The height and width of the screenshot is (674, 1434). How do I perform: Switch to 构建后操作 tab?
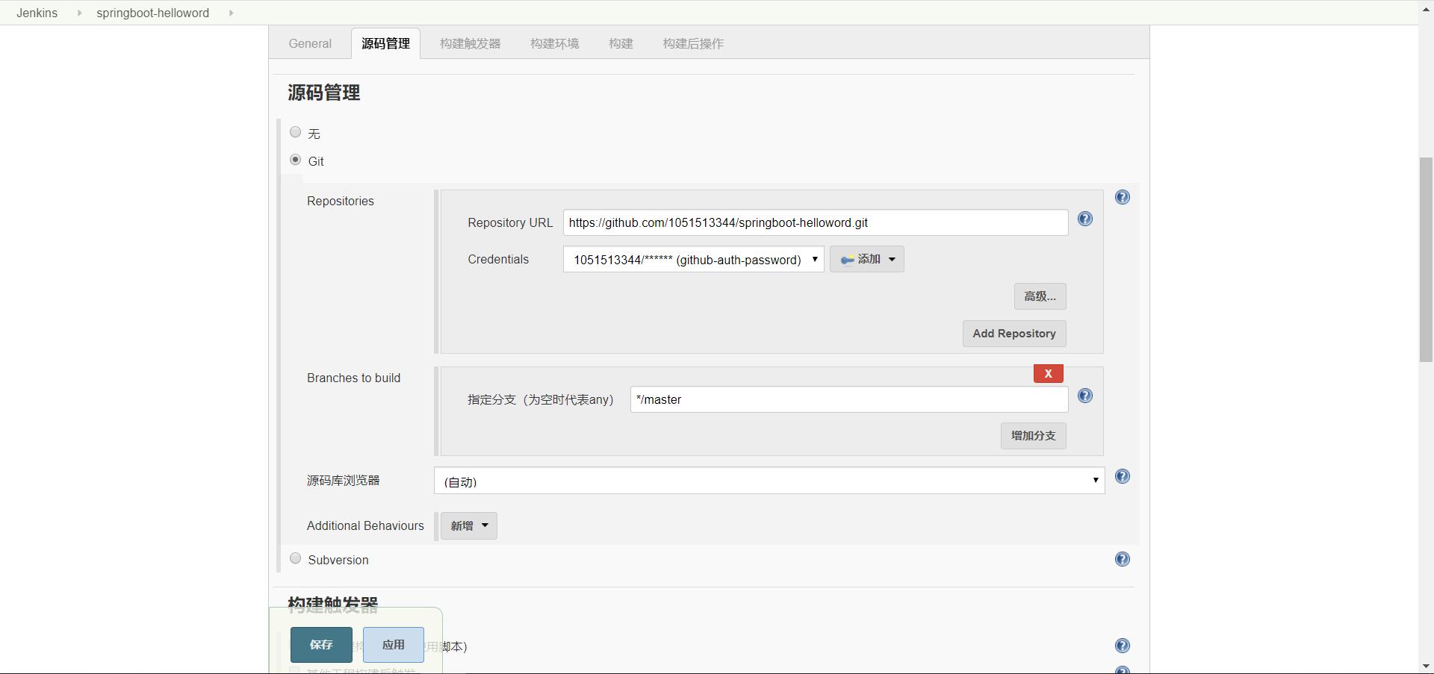(693, 43)
